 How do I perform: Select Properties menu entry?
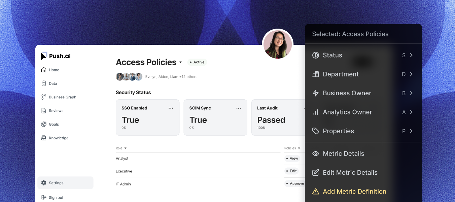click(x=363, y=131)
